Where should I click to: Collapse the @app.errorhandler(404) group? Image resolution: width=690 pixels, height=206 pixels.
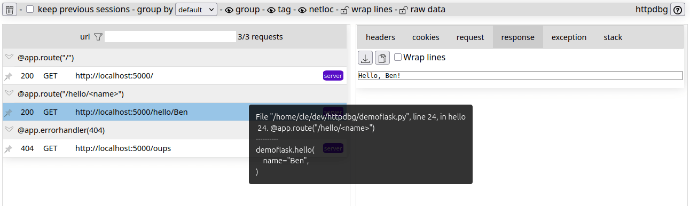(9, 130)
